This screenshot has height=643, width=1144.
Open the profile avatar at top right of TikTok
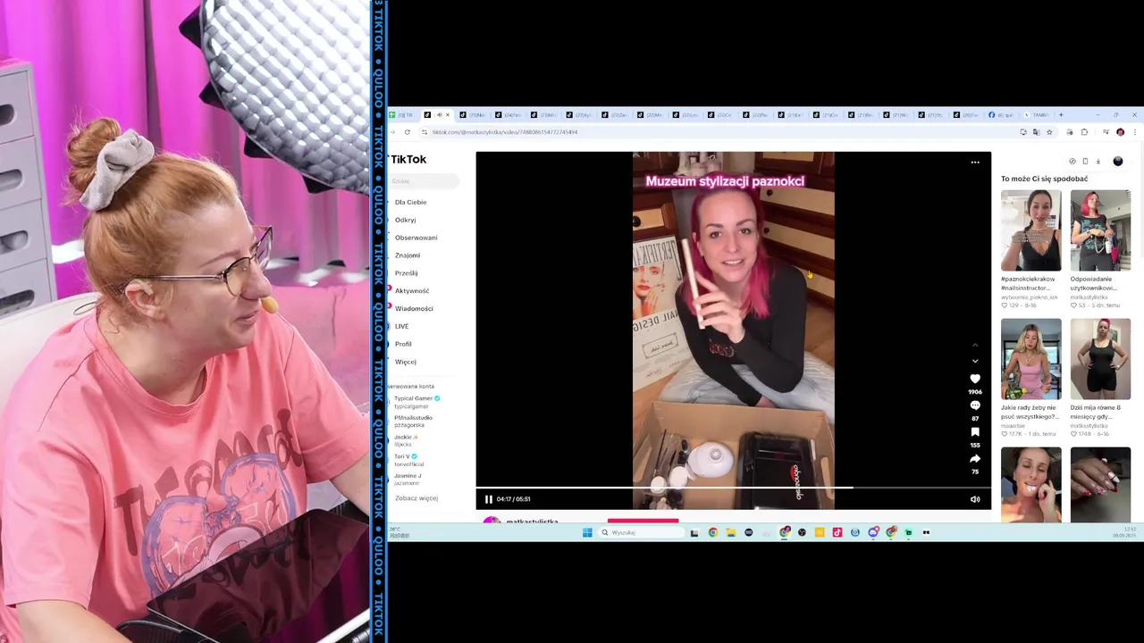(1117, 162)
